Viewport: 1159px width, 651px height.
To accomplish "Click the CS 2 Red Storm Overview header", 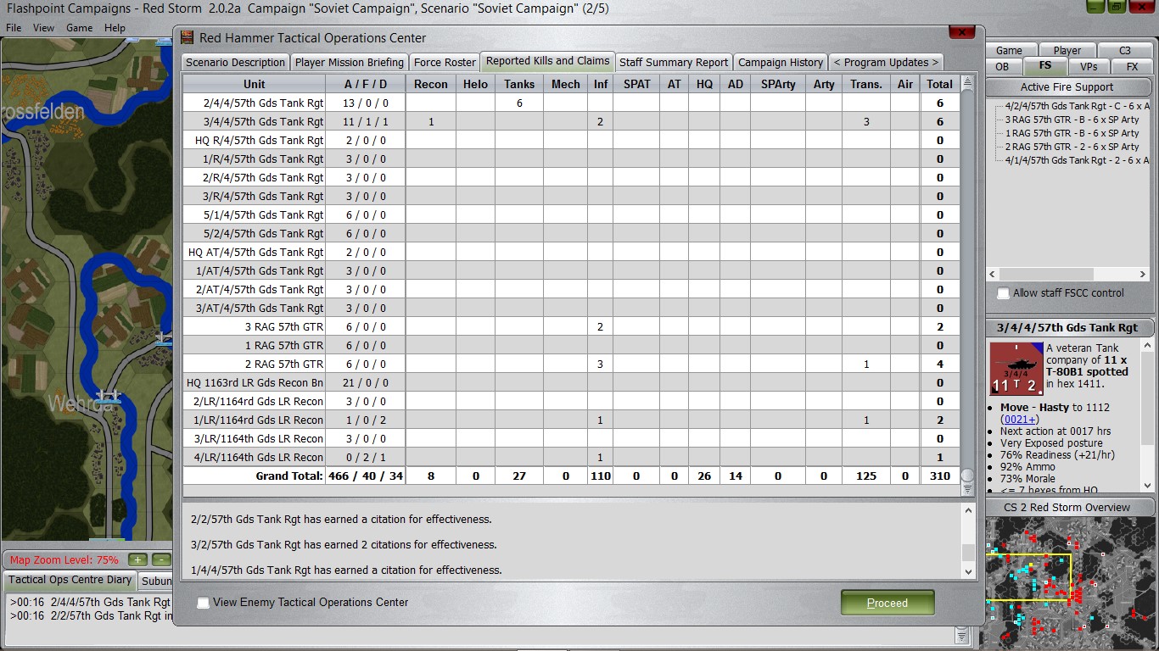I will coord(1067,508).
